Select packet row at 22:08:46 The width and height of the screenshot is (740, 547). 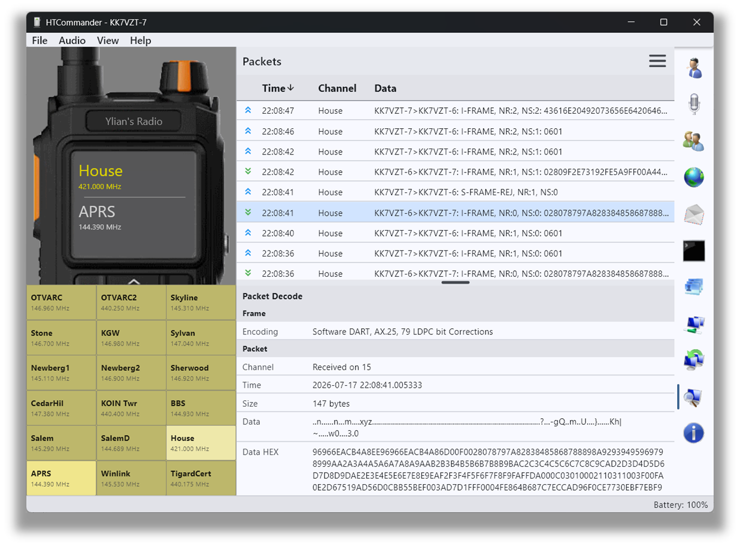[456, 131]
